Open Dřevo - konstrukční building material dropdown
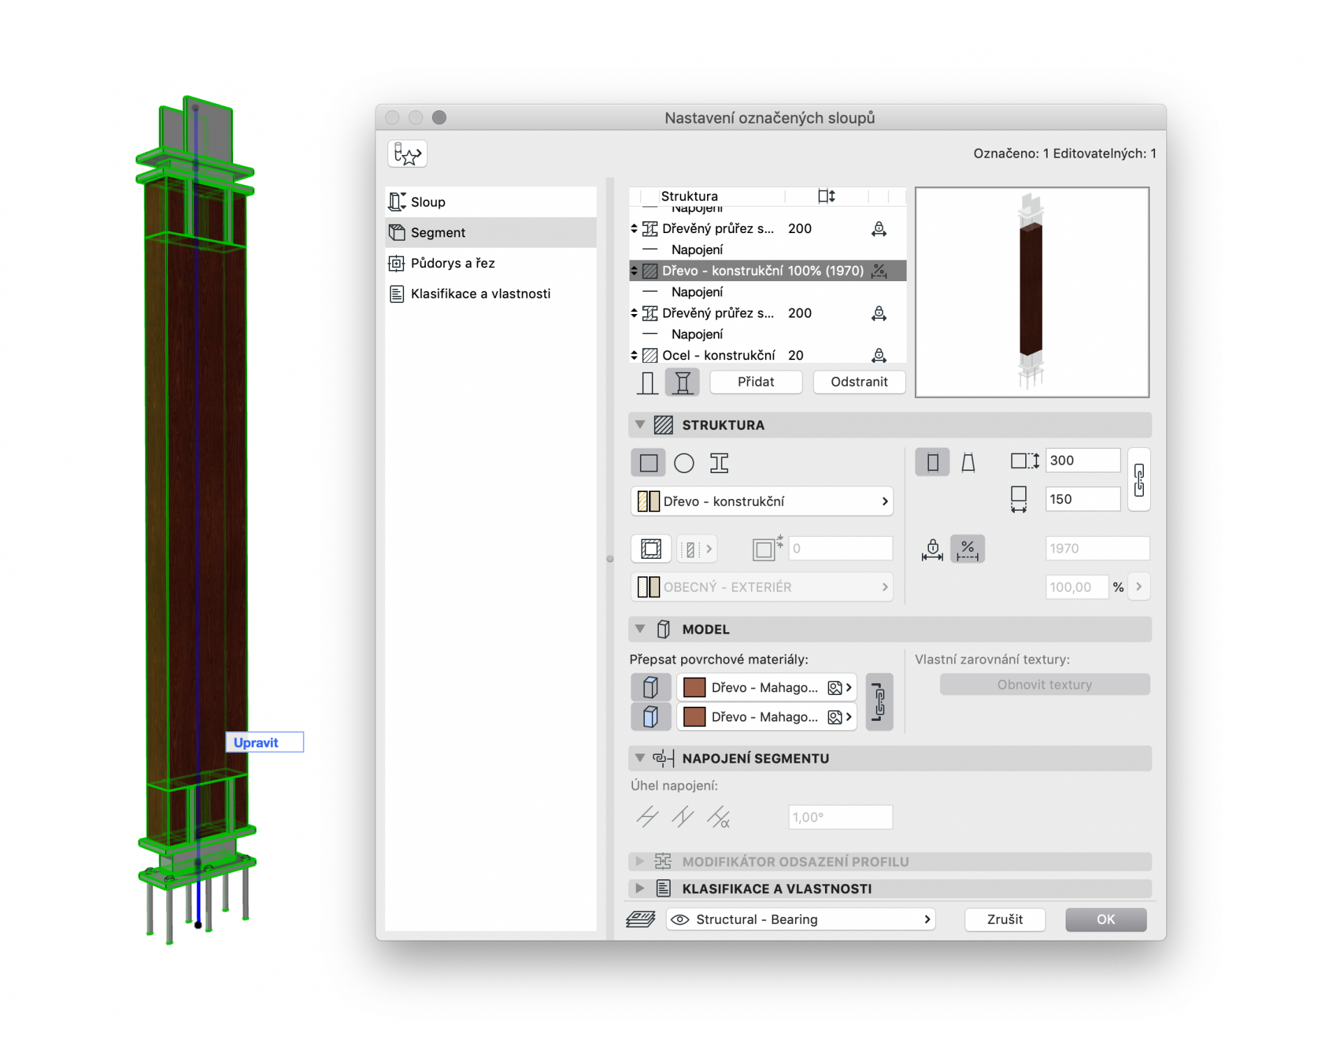Image resolution: width=1340 pixels, height=1039 pixels. coord(762,502)
